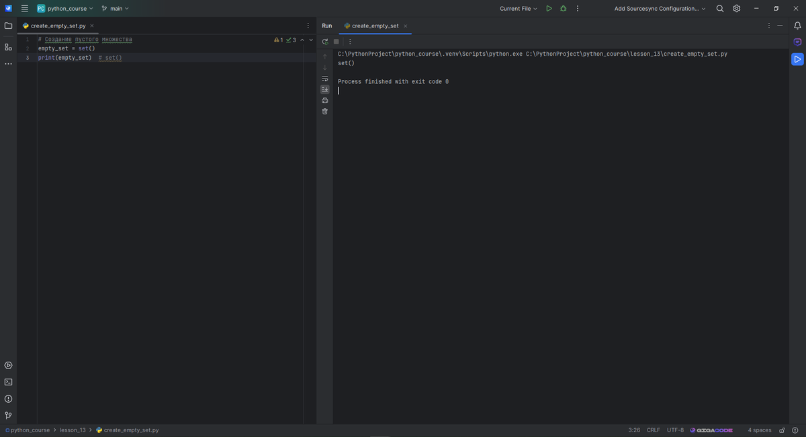Toggle read-only lock icon in status bar
This screenshot has width=806, height=437.
click(782, 430)
